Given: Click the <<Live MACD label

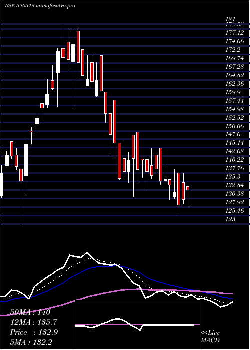Looking at the screenshot, I should click(x=210, y=337).
